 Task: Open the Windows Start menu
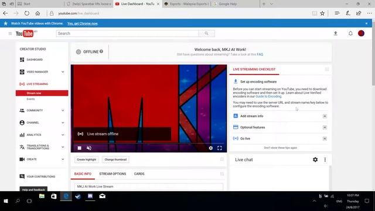click(6, 201)
